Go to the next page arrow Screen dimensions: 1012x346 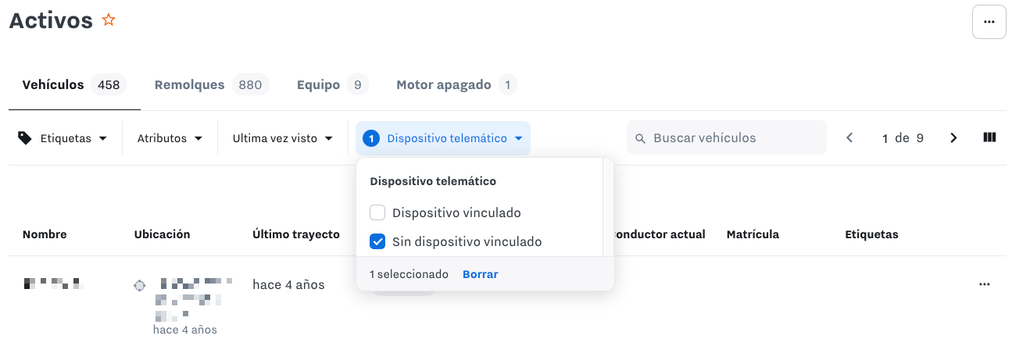pyautogui.click(x=953, y=138)
